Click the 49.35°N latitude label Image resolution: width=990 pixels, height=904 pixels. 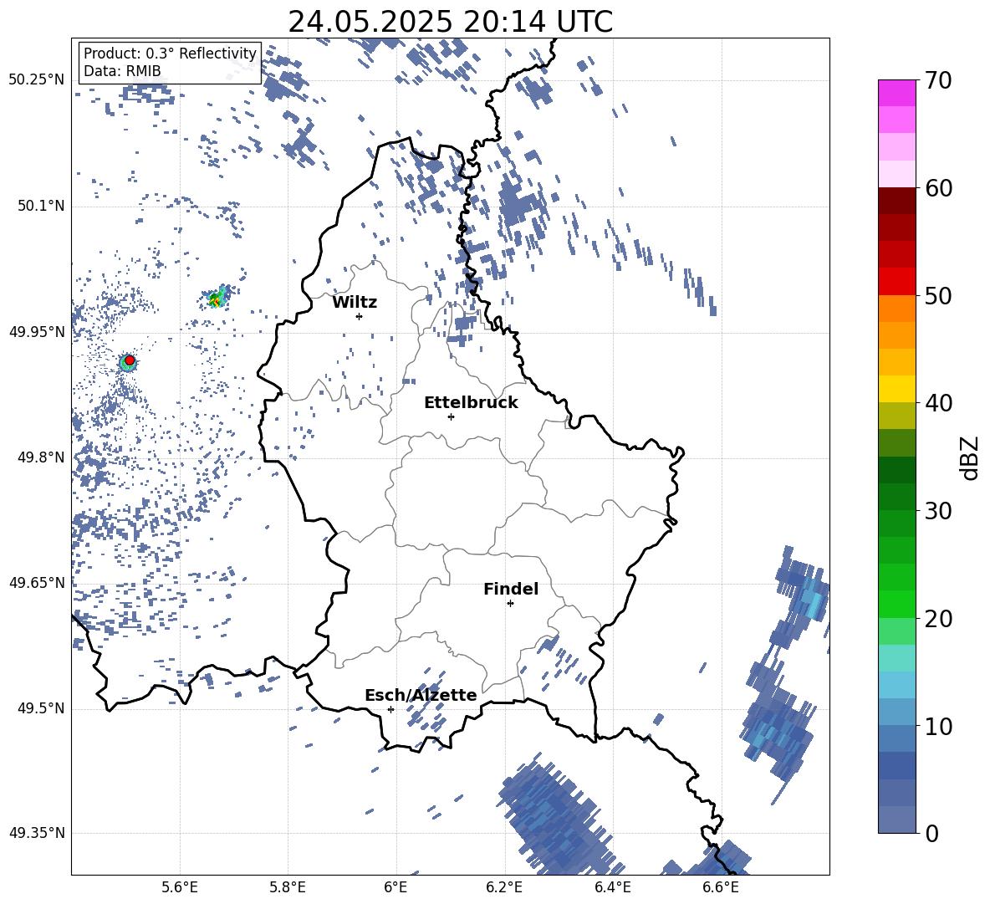(37, 833)
